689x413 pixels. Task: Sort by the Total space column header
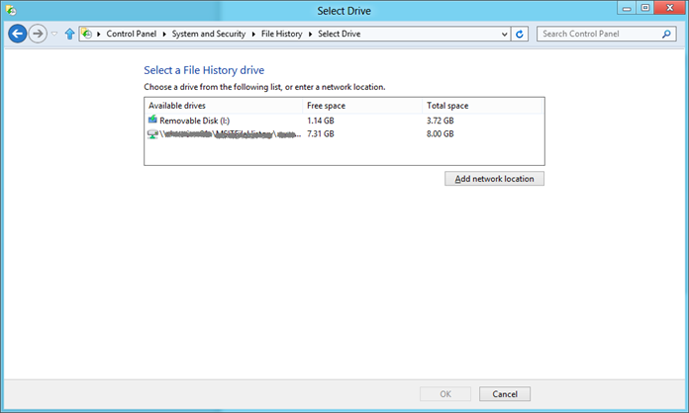coord(482,106)
